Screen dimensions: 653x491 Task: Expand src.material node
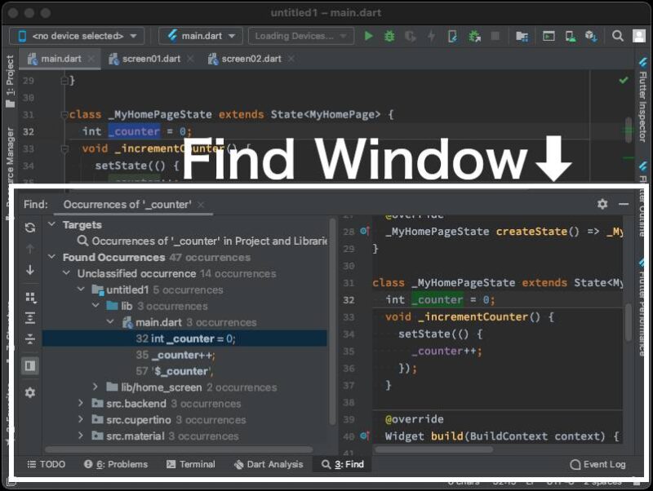81,436
